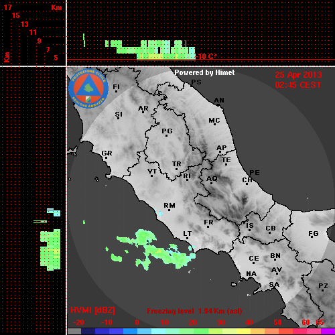335x335 pixels.
Task: Click the VT city label
Action: click(152, 172)
